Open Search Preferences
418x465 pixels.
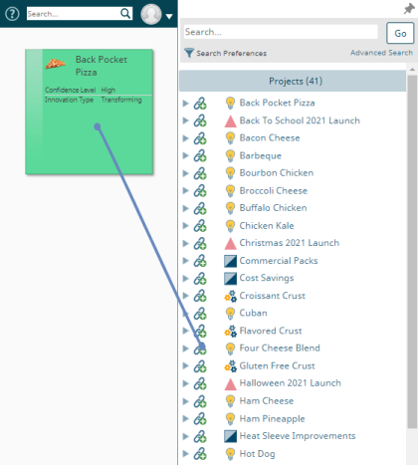pyautogui.click(x=231, y=53)
